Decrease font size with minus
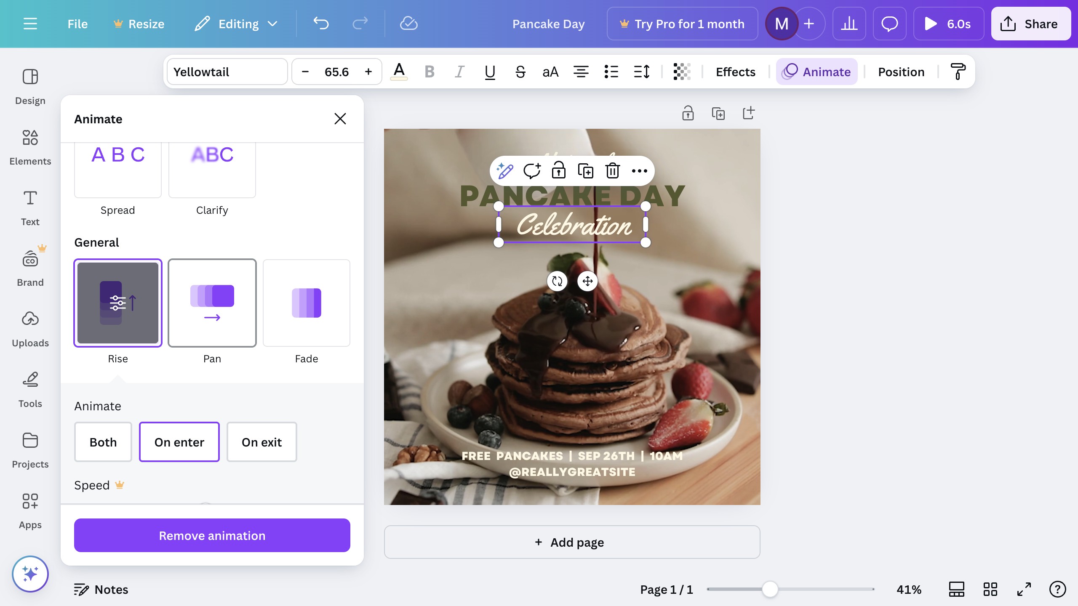Image resolution: width=1078 pixels, height=606 pixels. [305, 72]
